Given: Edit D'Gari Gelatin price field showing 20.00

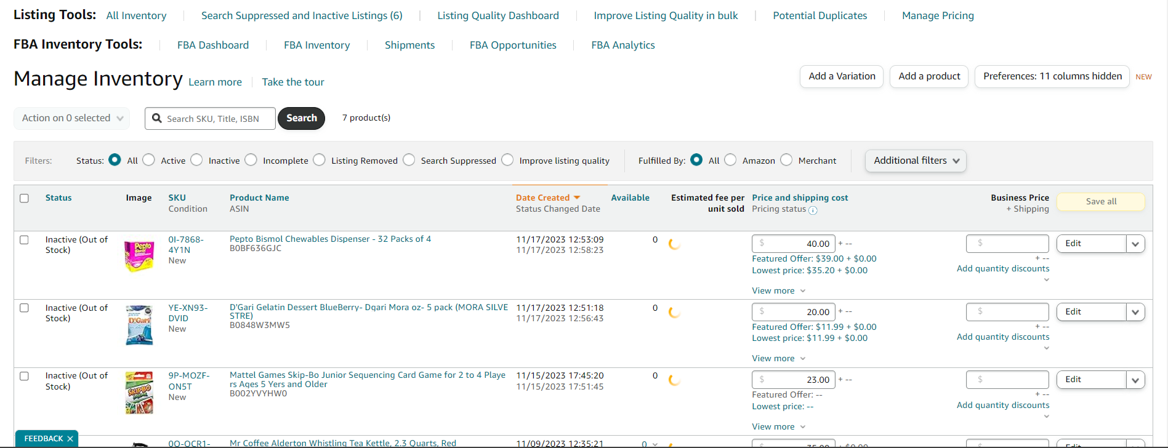Looking at the screenshot, I should pyautogui.click(x=793, y=312).
